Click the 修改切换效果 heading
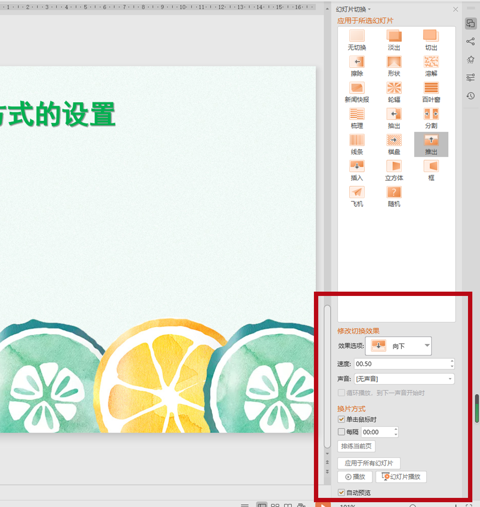This screenshot has width=480, height=507. (x=358, y=331)
